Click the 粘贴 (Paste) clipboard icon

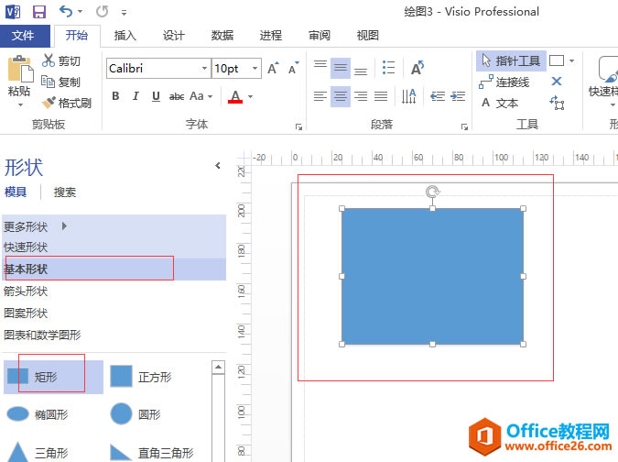pos(20,69)
